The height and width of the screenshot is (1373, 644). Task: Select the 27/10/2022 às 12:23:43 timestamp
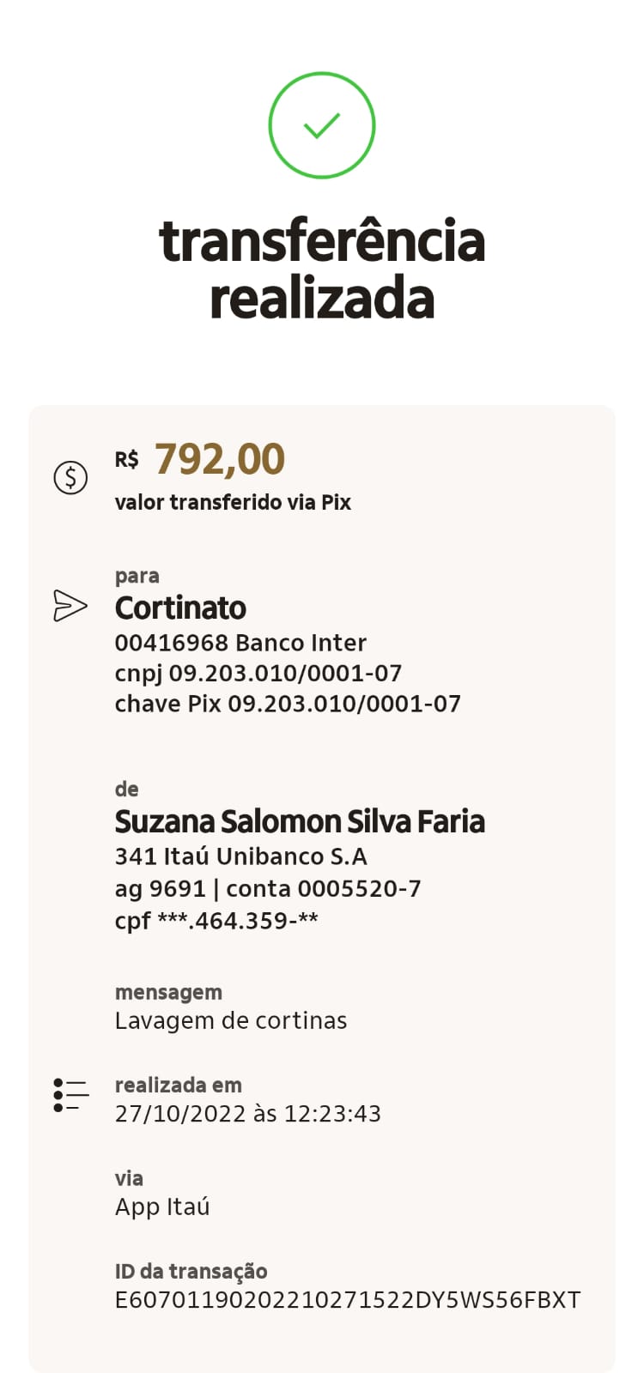click(248, 1114)
